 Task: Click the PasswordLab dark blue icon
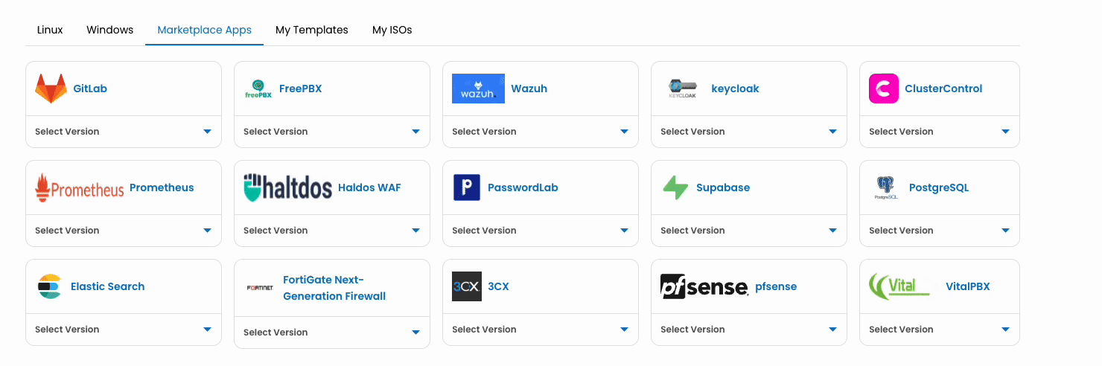(467, 187)
